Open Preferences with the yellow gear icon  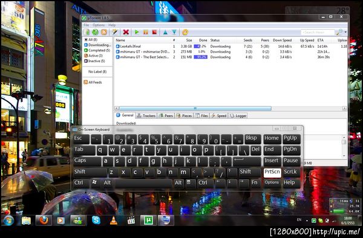(185, 32)
